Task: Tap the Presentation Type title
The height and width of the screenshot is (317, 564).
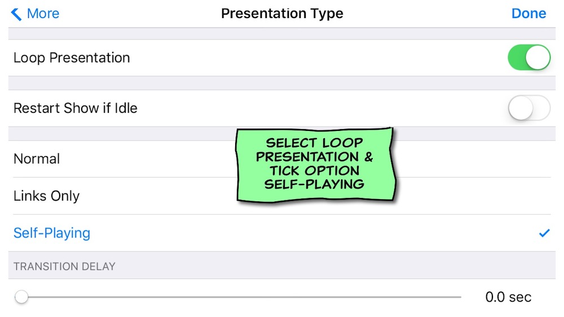Action: click(x=282, y=14)
